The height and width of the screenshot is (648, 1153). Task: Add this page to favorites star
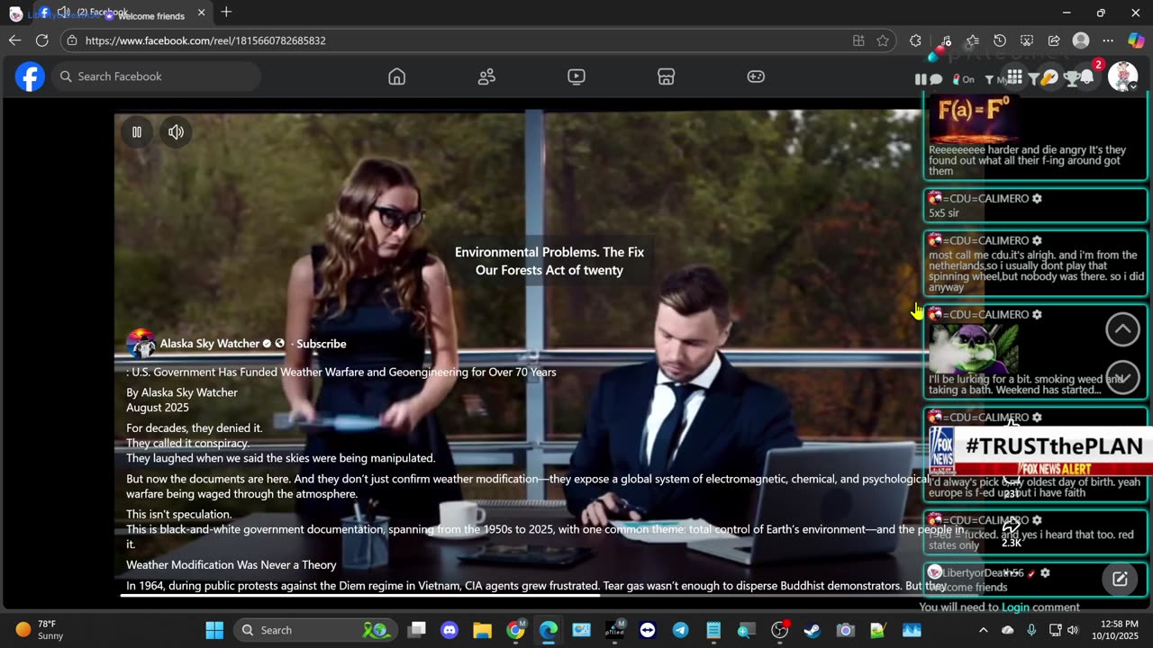click(883, 40)
